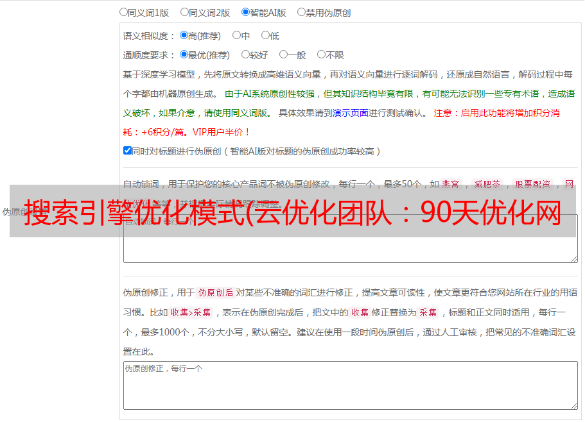Set 通顺度要求 to 不限
The image size is (585, 422).
[321, 55]
